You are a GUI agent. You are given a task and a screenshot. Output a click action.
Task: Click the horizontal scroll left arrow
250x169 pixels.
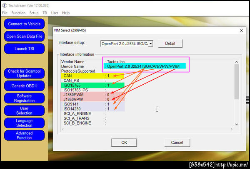point(62,129)
